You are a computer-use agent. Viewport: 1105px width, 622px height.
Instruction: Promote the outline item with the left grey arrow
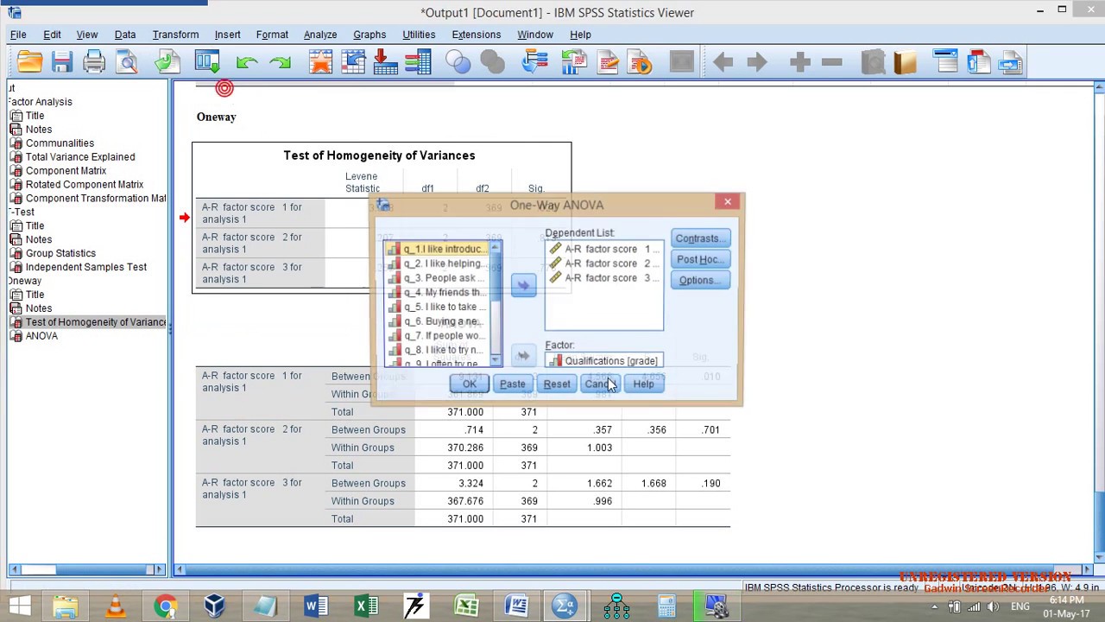coord(723,62)
